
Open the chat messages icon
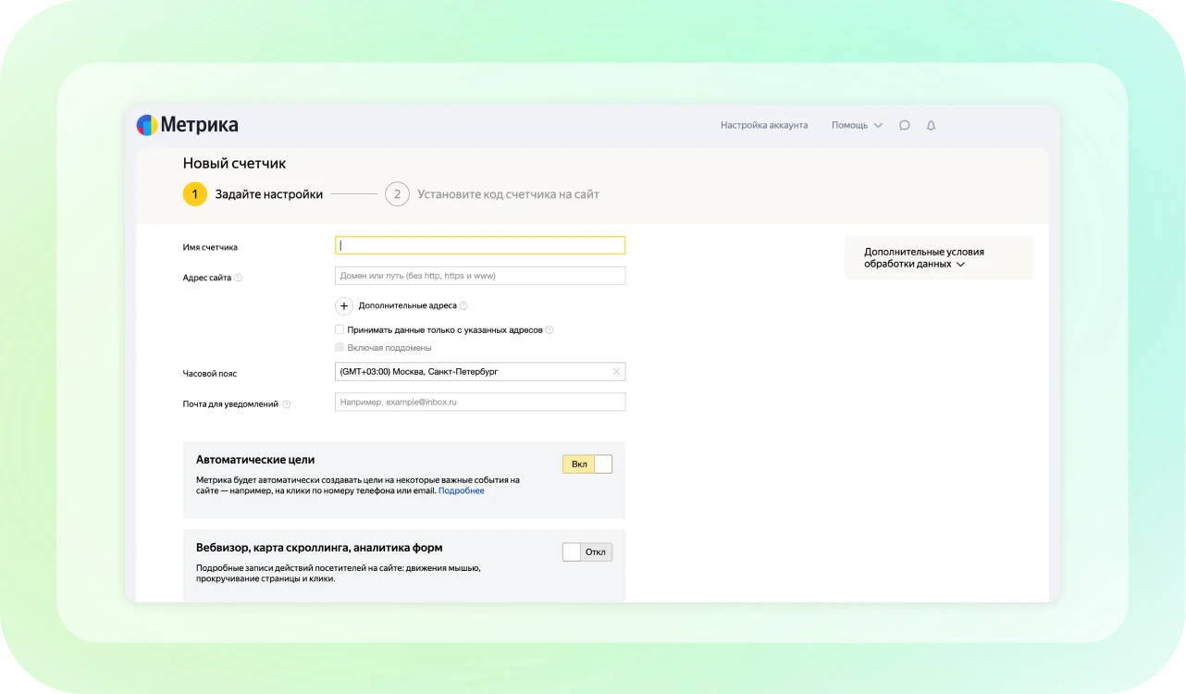tap(905, 126)
